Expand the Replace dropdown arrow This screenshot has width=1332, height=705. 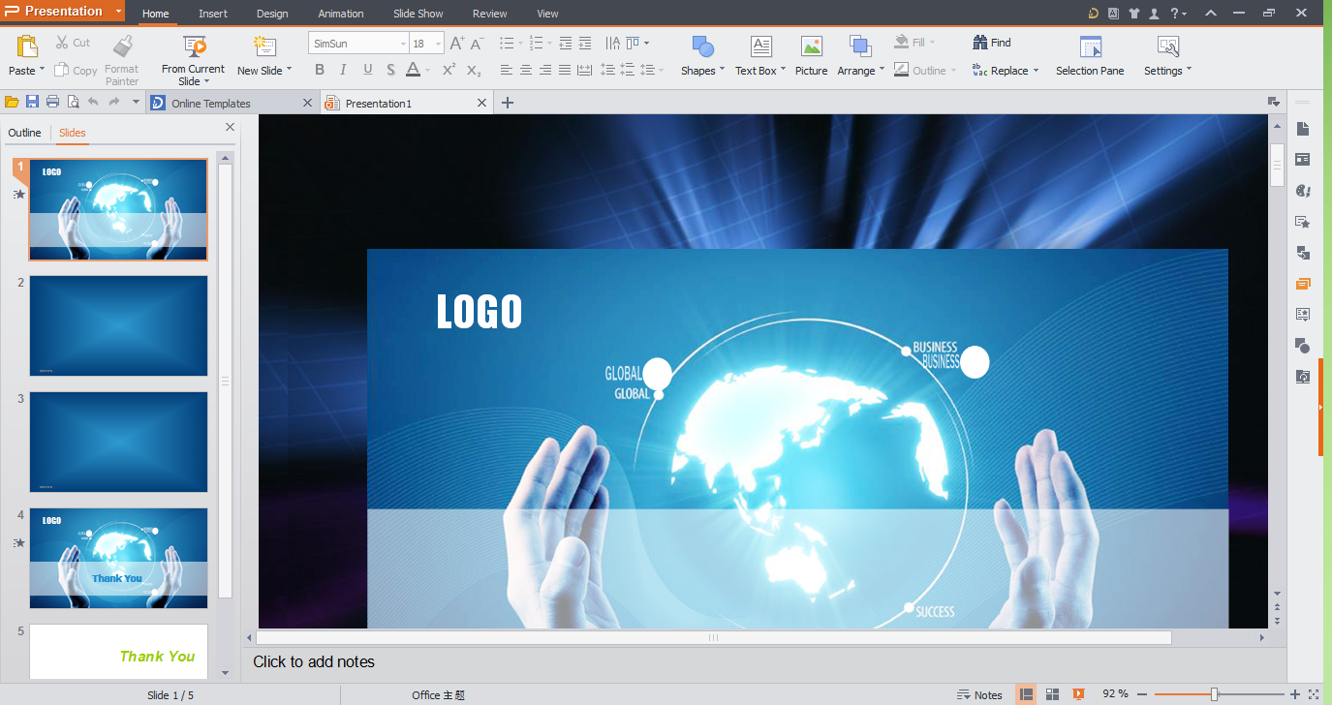(x=1036, y=70)
